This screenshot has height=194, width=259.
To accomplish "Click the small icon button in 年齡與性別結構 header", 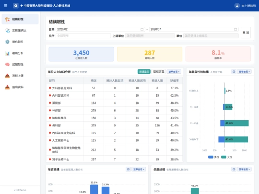I will (234, 71).
